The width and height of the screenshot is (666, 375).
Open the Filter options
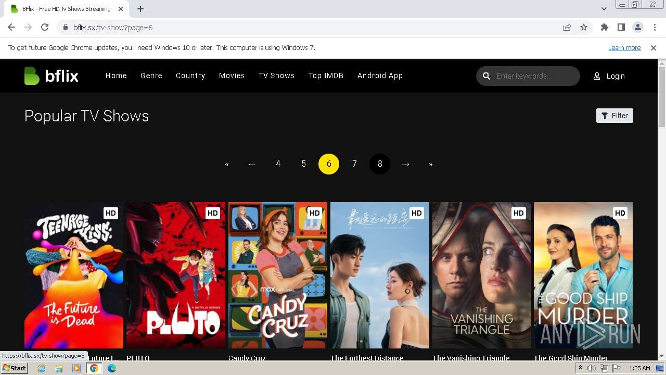614,116
